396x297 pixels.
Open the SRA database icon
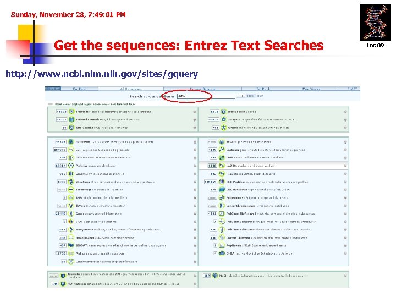point(71,222)
